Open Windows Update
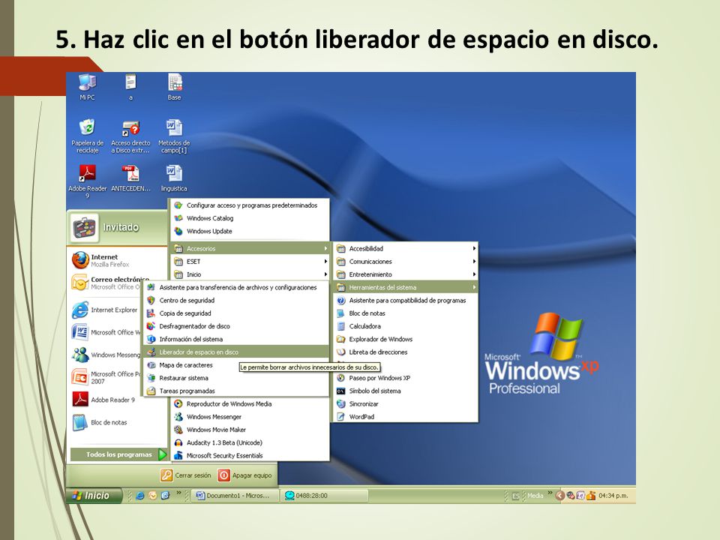The image size is (720, 540). pos(250,231)
